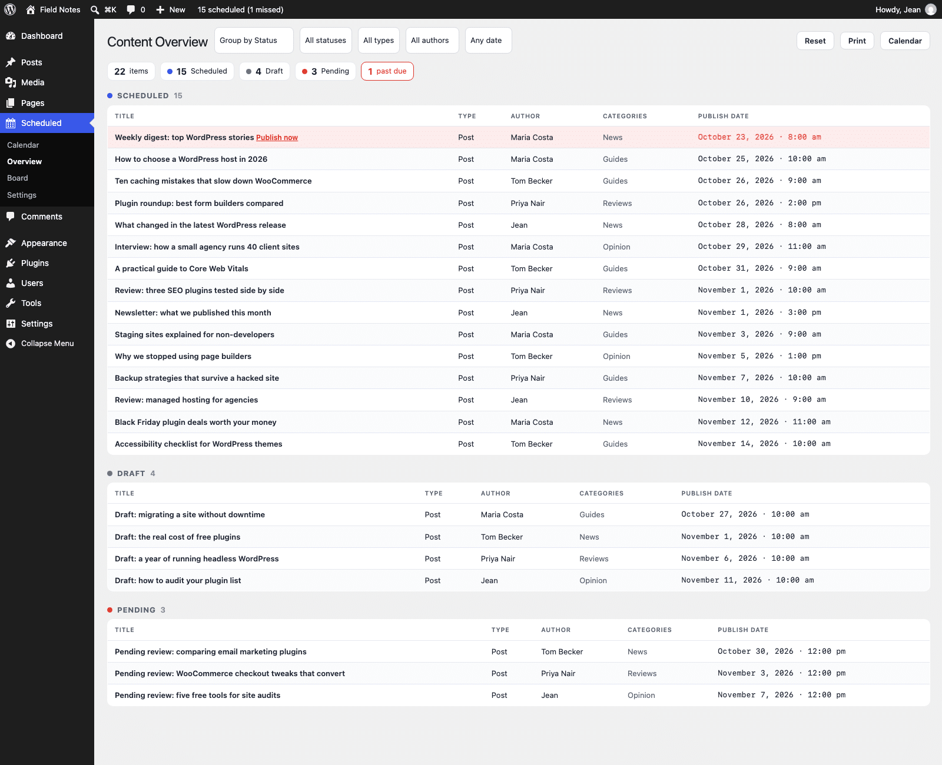This screenshot has height=765, width=942.
Task: Open the Board submenu item
Action: (x=18, y=178)
